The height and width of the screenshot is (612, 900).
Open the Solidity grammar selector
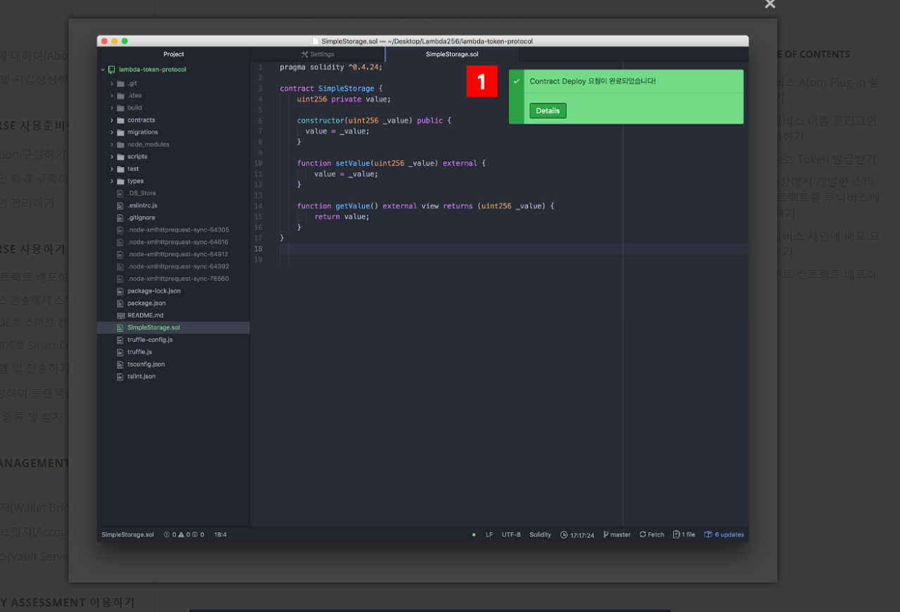[540, 535]
